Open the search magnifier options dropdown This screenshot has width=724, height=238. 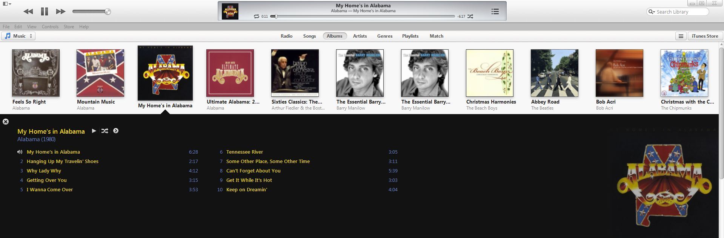[x=652, y=12]
